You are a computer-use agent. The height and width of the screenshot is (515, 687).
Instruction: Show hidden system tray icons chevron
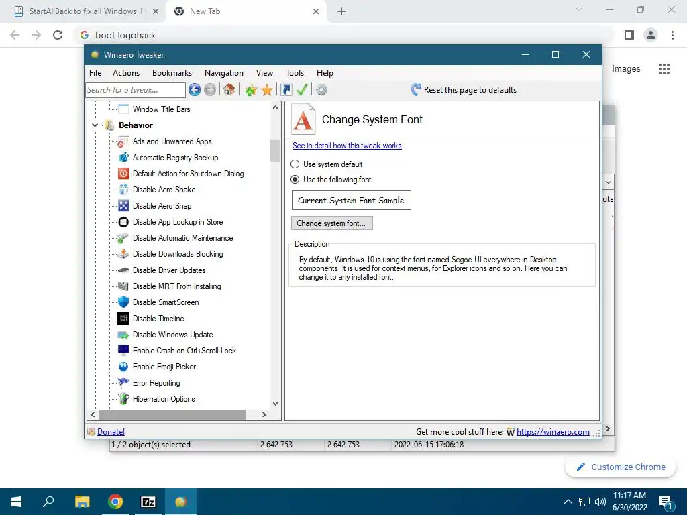[x=568, y=502]
